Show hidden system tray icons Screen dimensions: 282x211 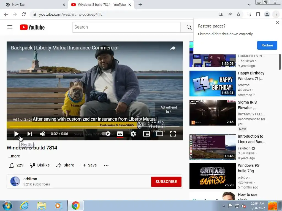[x=224, y=206]
